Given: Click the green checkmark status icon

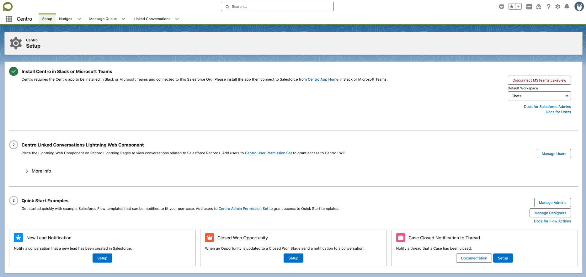Looking at the screenshot, I should (13, 72).
